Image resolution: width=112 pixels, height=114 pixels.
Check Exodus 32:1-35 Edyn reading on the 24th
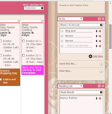point(24,55)
